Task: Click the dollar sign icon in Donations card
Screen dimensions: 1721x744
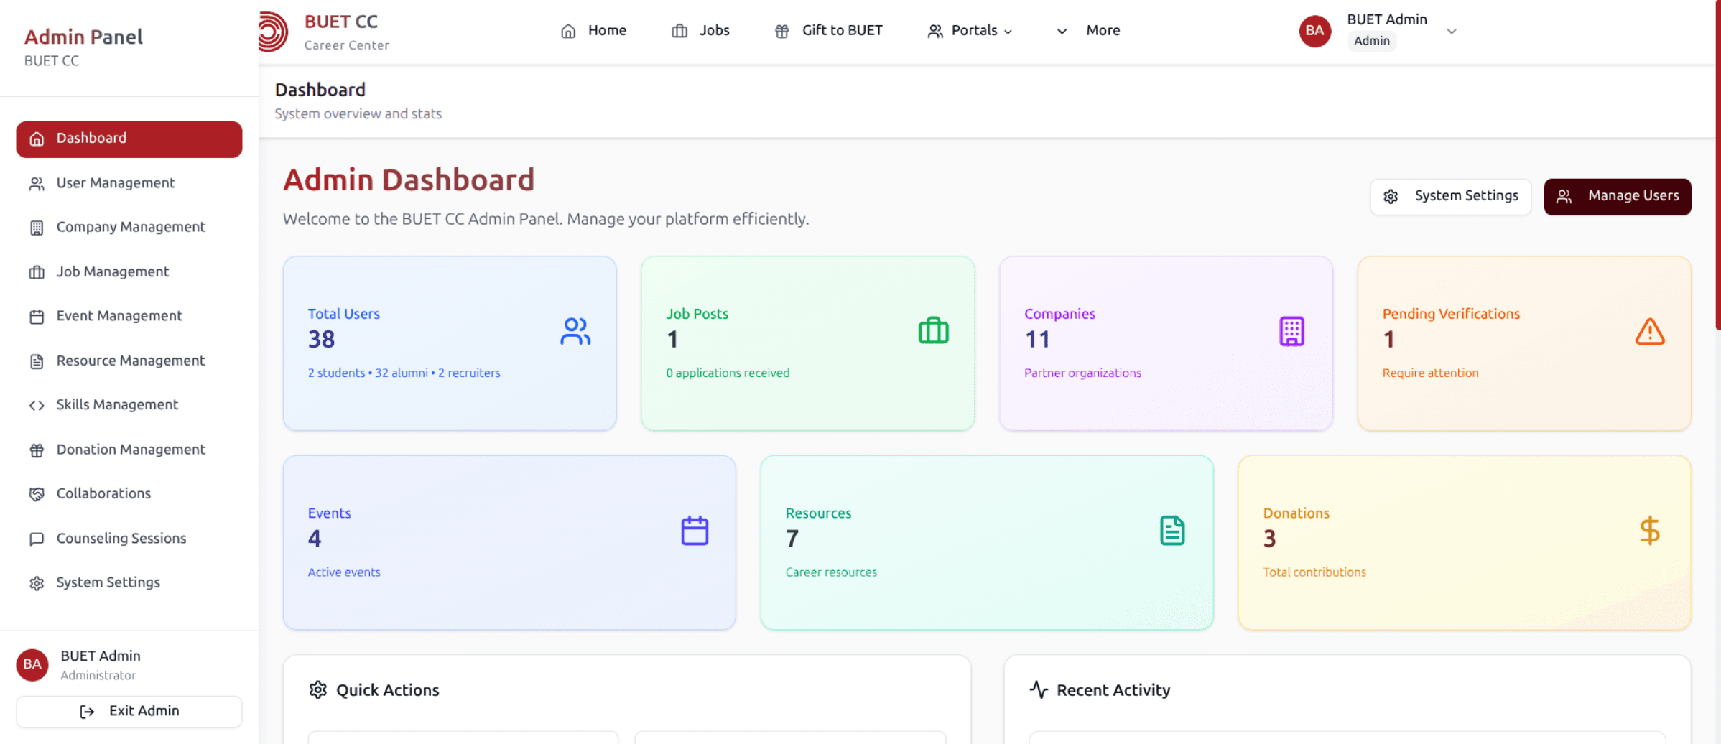Action: pyautogui.click(x=1649, y=531)
